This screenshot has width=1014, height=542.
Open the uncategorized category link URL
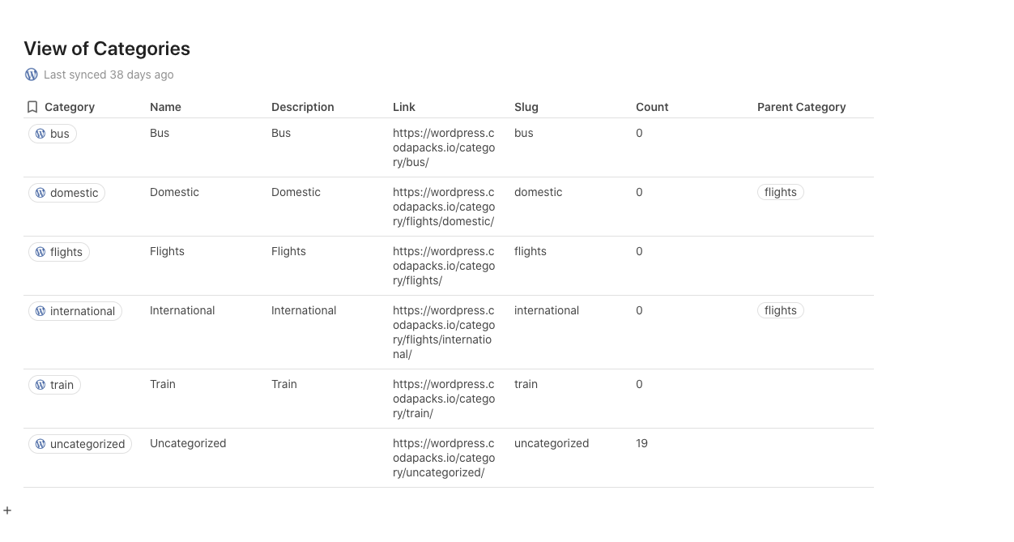click(x=443, y=458)
